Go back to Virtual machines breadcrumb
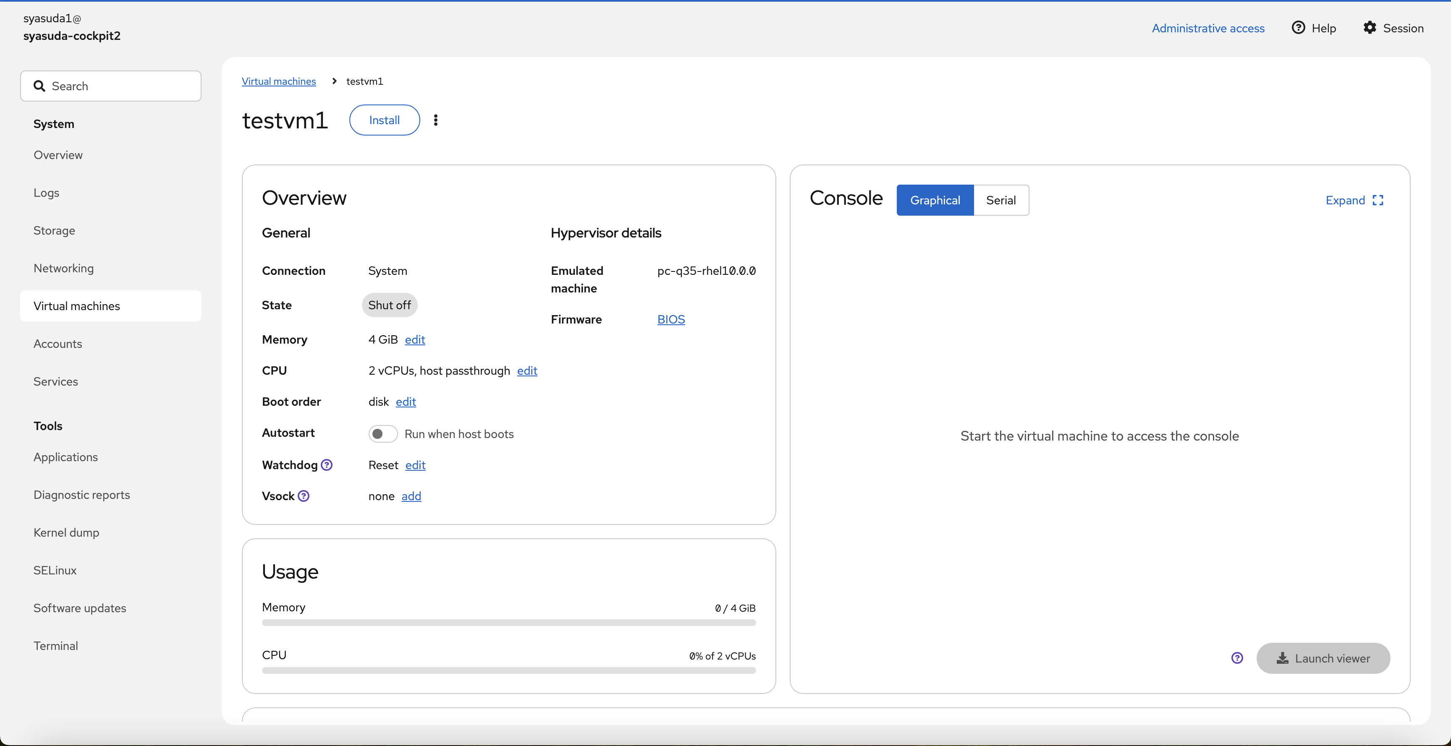Image resolution: width=1451 pixels, height=746 pixels. tap(279, 81)
